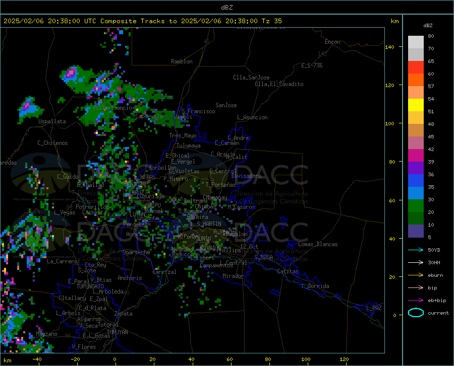Screen dimensions: 454x366
Task: Click the '48' value on the color scale
Action: (x=431, y=124)
